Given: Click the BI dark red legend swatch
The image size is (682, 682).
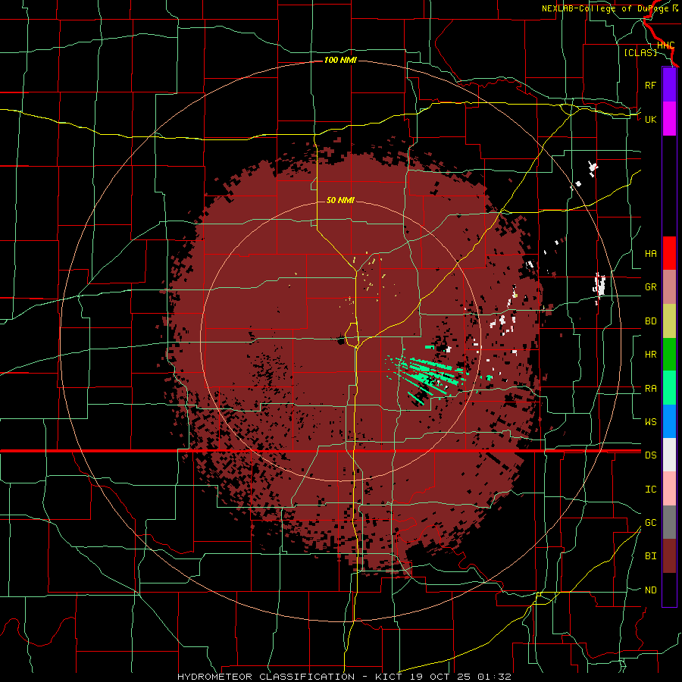Looking at the screenshot, I should pyautogui.click(x=669, y=556).
